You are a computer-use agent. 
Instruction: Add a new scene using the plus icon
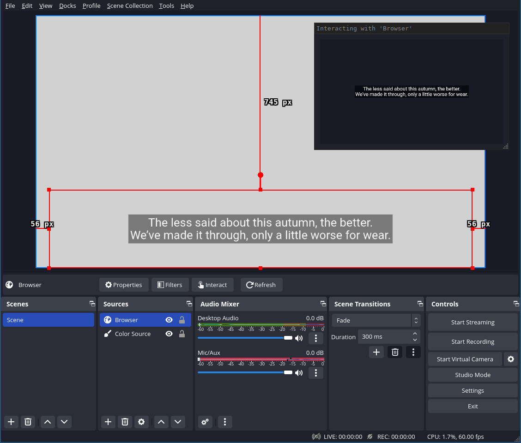point(11,422)
